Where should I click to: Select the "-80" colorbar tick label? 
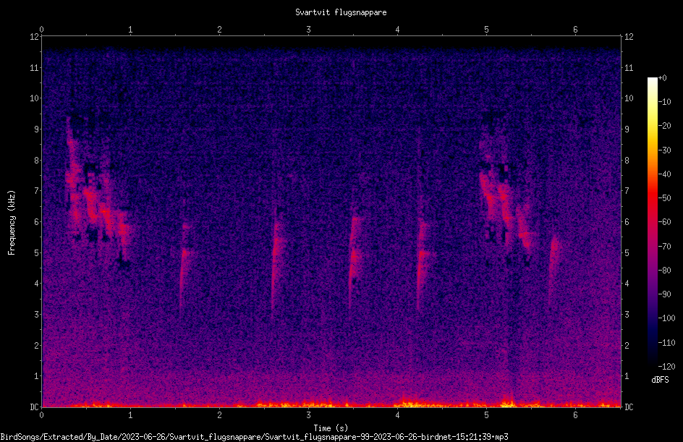665,271
